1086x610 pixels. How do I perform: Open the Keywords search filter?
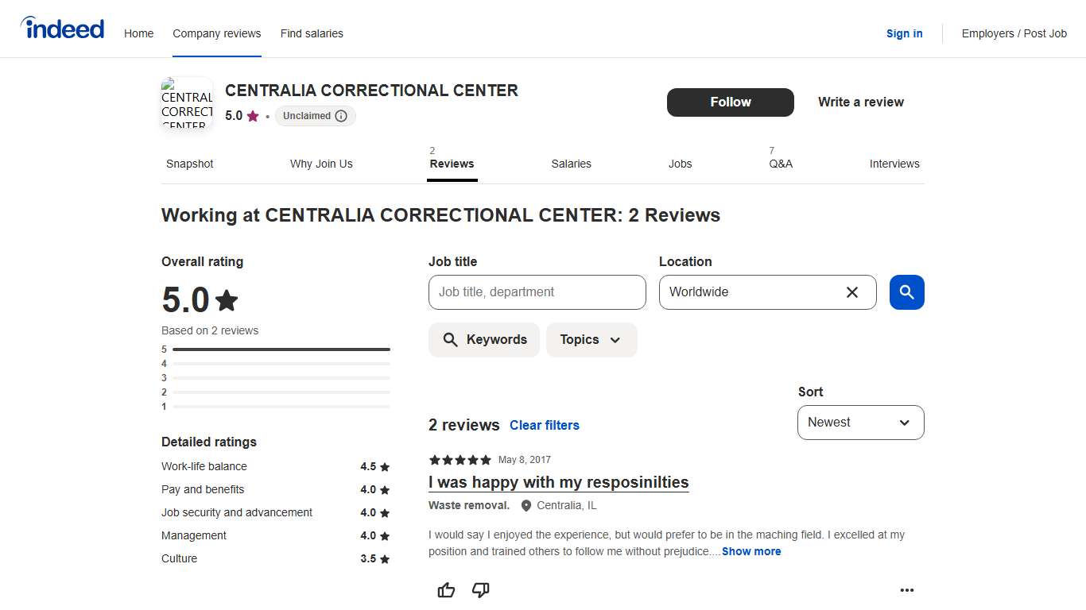[x=483, y=339]
